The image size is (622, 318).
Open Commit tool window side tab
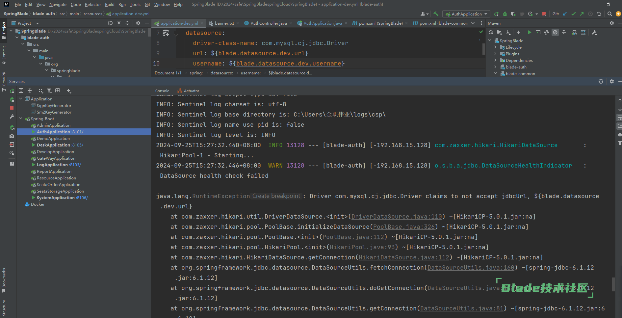(x=4, y=55)
